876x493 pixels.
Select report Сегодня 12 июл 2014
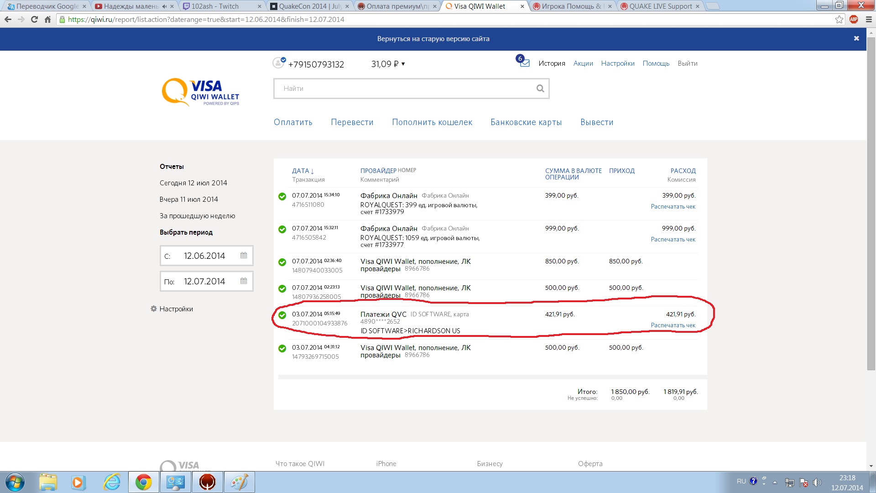coord(193,183)
